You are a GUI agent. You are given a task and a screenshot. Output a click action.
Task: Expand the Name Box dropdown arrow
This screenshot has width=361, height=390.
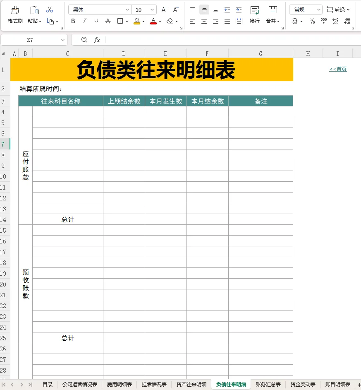62,40
